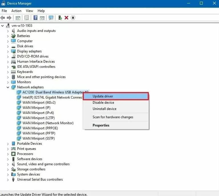Click the Sound, video and game controllers icon
Screen dimensions: 219x196
coord(13,164)
